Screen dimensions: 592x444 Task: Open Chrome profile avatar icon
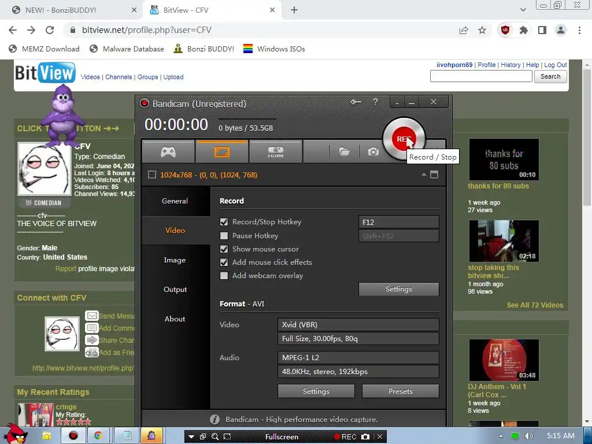tap(561, 30)
